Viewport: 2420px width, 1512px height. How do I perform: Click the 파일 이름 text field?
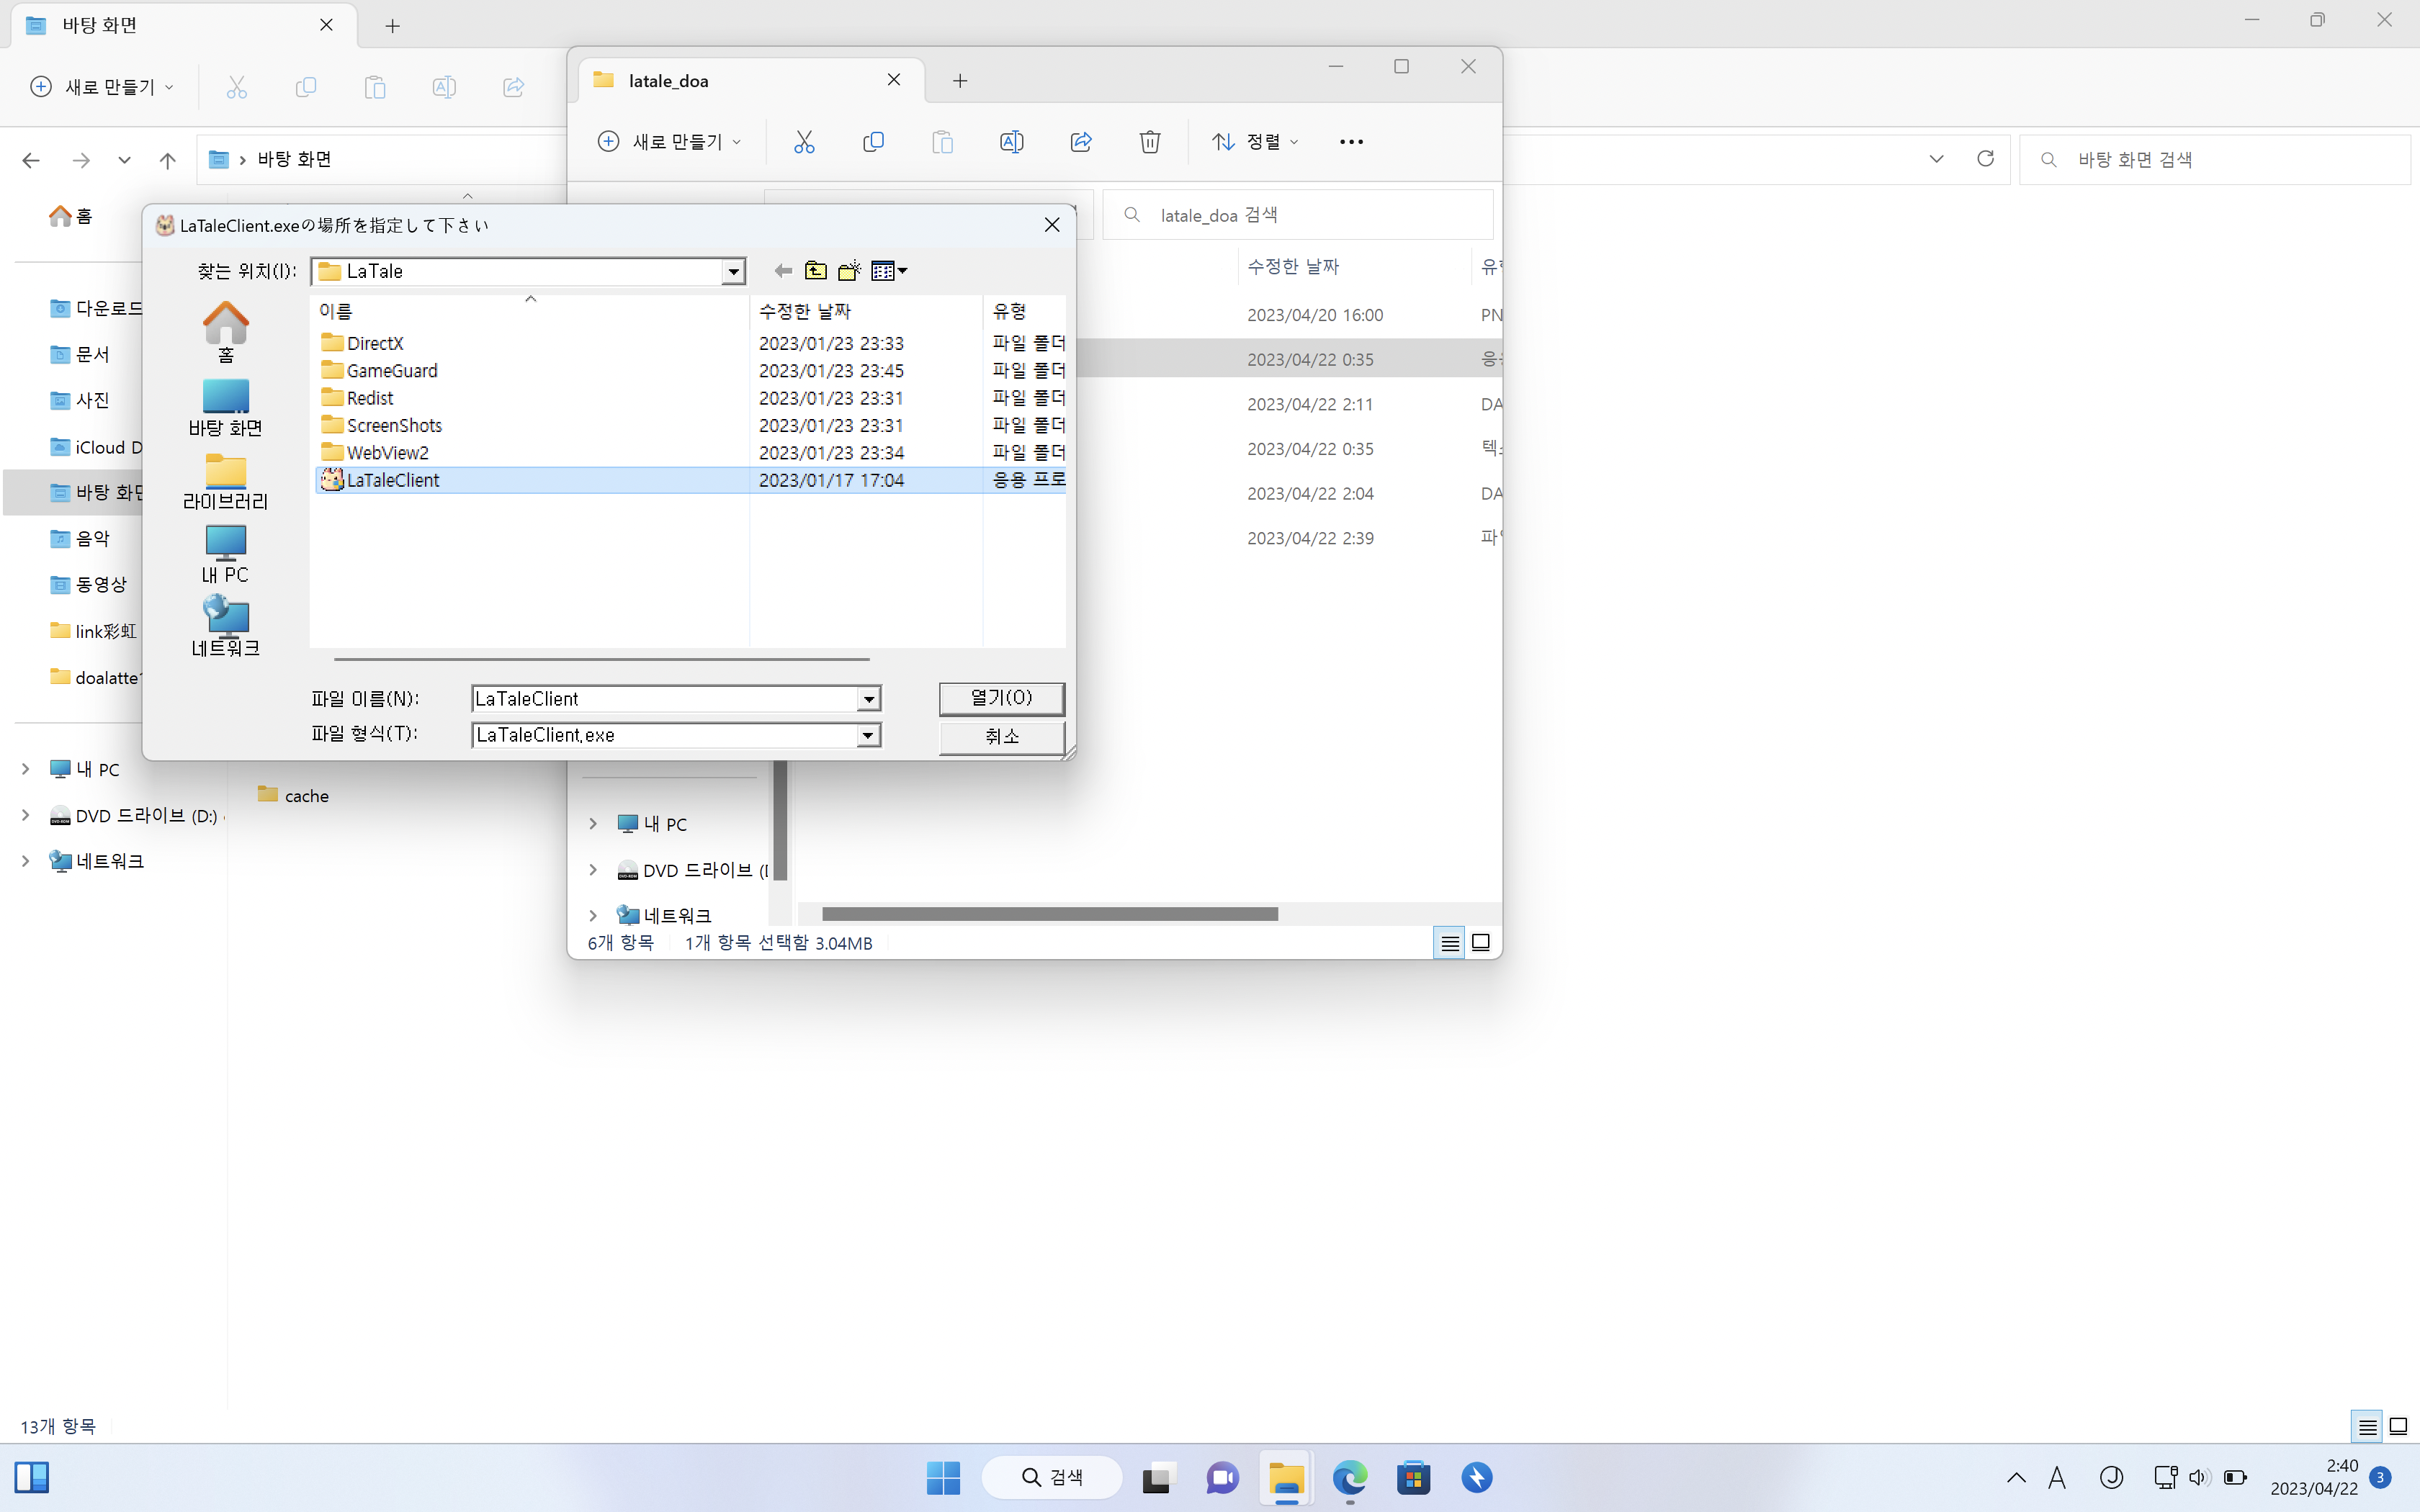tap(665, 699)
